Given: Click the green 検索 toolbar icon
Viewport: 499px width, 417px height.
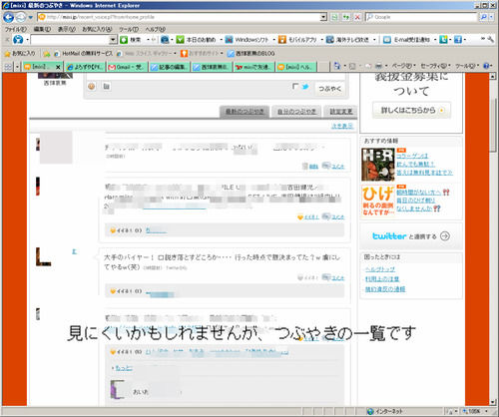Looking at the screenshot, I should (124, 40).
